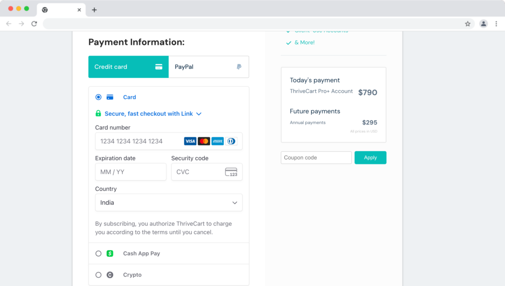Switch to the Credit card tab
The width and height of the screenshot is (505, 286).
coord(128,66)
